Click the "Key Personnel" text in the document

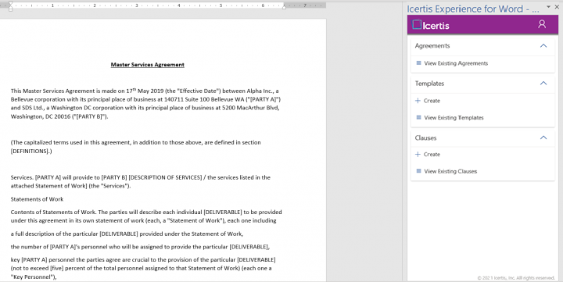click(x=33, y=277)
